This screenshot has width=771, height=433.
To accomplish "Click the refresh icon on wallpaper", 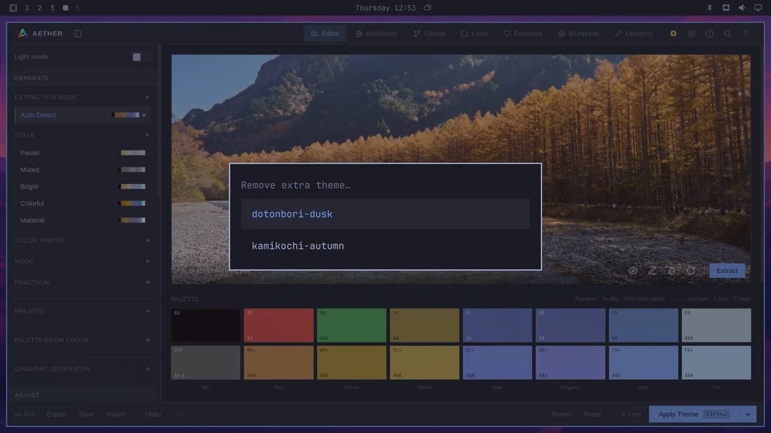I will pyautogui.click(x=691, y=271).
